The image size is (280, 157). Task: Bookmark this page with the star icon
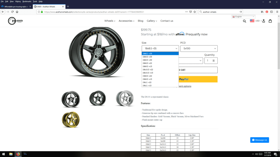(x=195, y=12)
